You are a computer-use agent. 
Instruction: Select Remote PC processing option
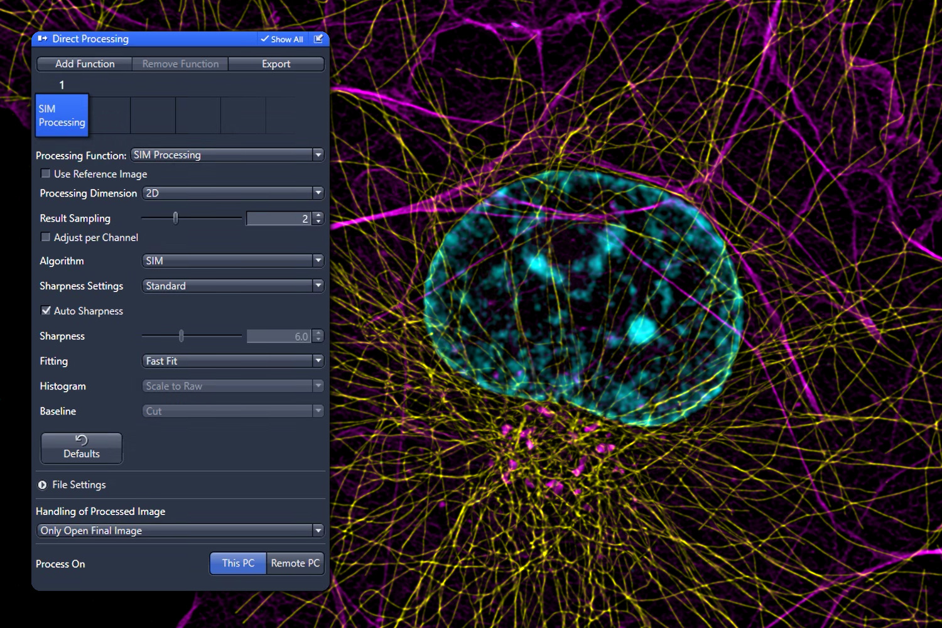click(x=295, y=563)
